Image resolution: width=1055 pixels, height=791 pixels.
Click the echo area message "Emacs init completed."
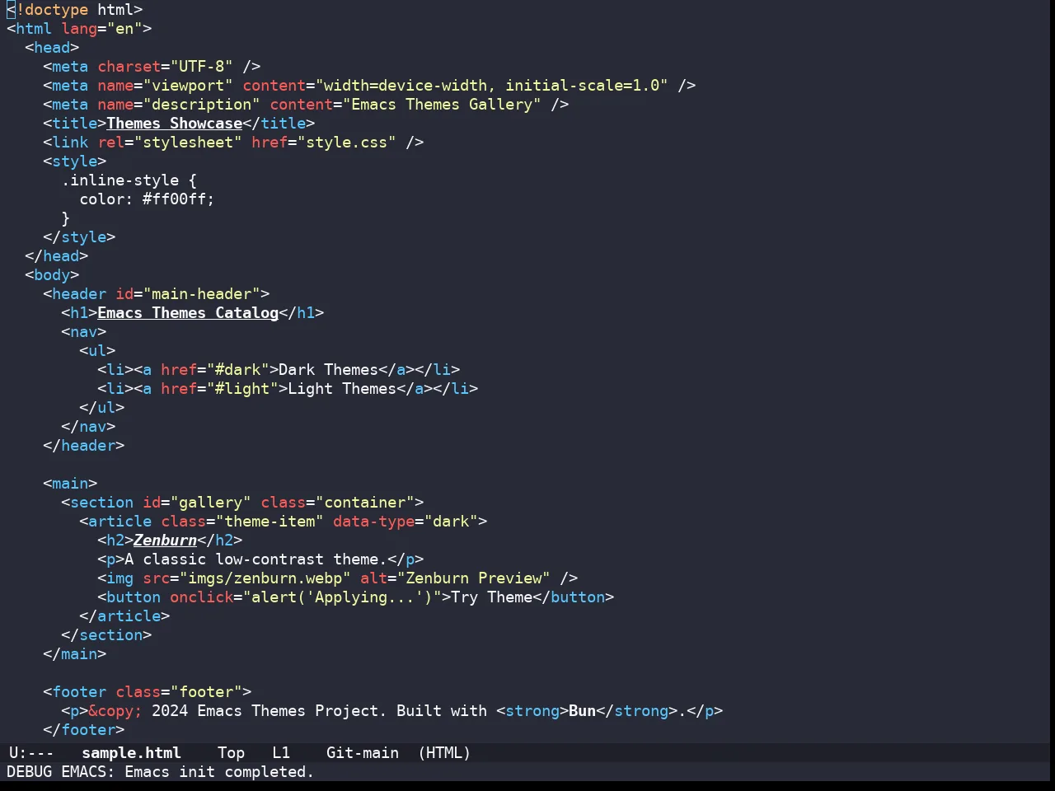(219, 772)
